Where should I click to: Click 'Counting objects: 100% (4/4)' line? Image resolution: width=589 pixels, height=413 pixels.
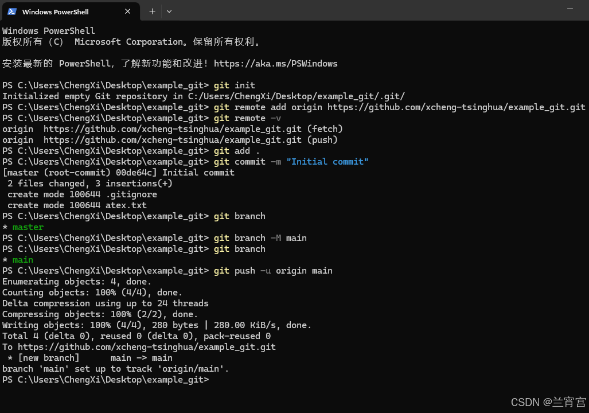tap(92, 293)
